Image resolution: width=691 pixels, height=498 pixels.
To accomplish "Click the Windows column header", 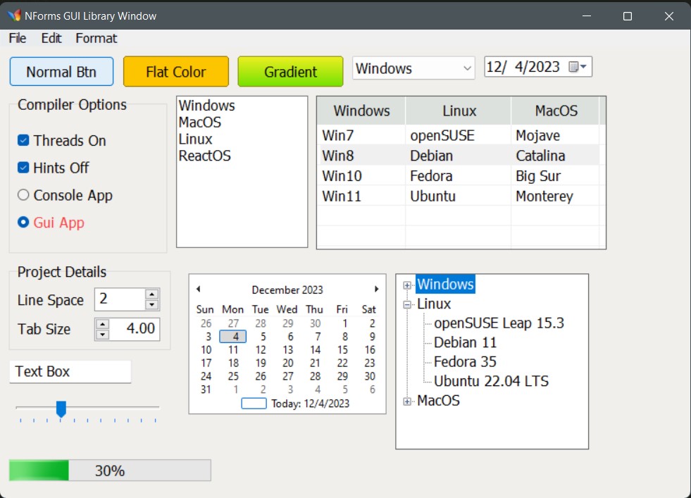I will click(361, 111).
